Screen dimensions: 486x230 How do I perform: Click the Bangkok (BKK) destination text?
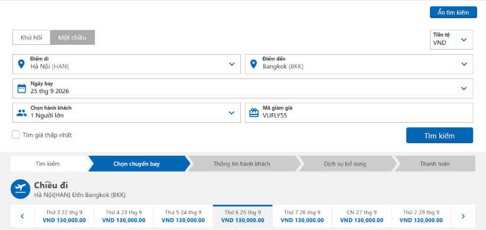pyautogui.click(x=283, y=66)
